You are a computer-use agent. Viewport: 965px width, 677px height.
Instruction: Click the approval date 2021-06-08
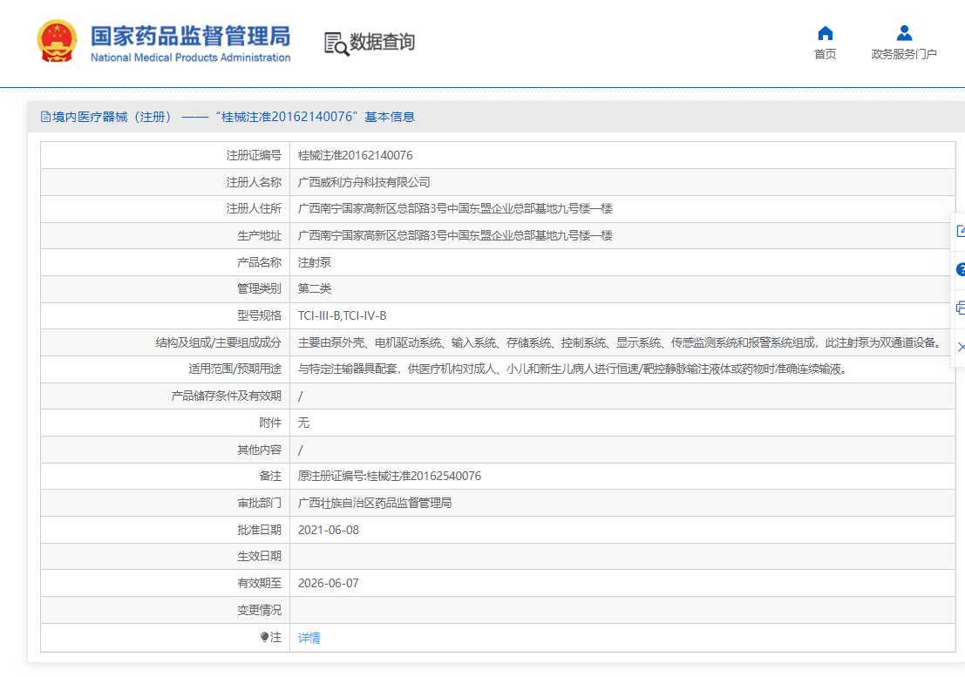click(x=329, y=530)
